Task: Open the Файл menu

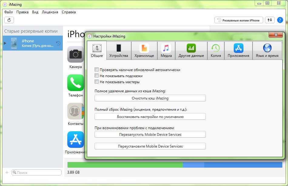Action: tap(8, 12)
